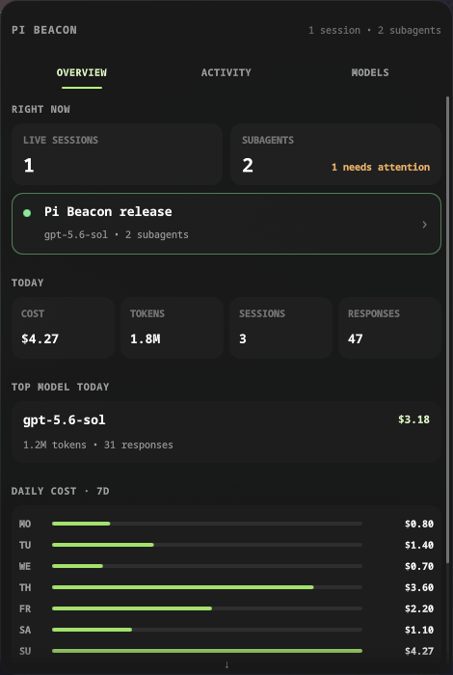
Task: Click the SA daily cost bar
Action: coord(207,630)
